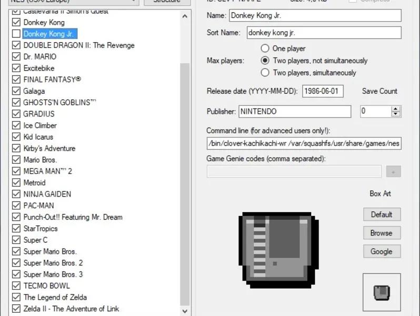
Task: Toggle the NINJA GAIDEN checkbox
Action: (16, 194)
